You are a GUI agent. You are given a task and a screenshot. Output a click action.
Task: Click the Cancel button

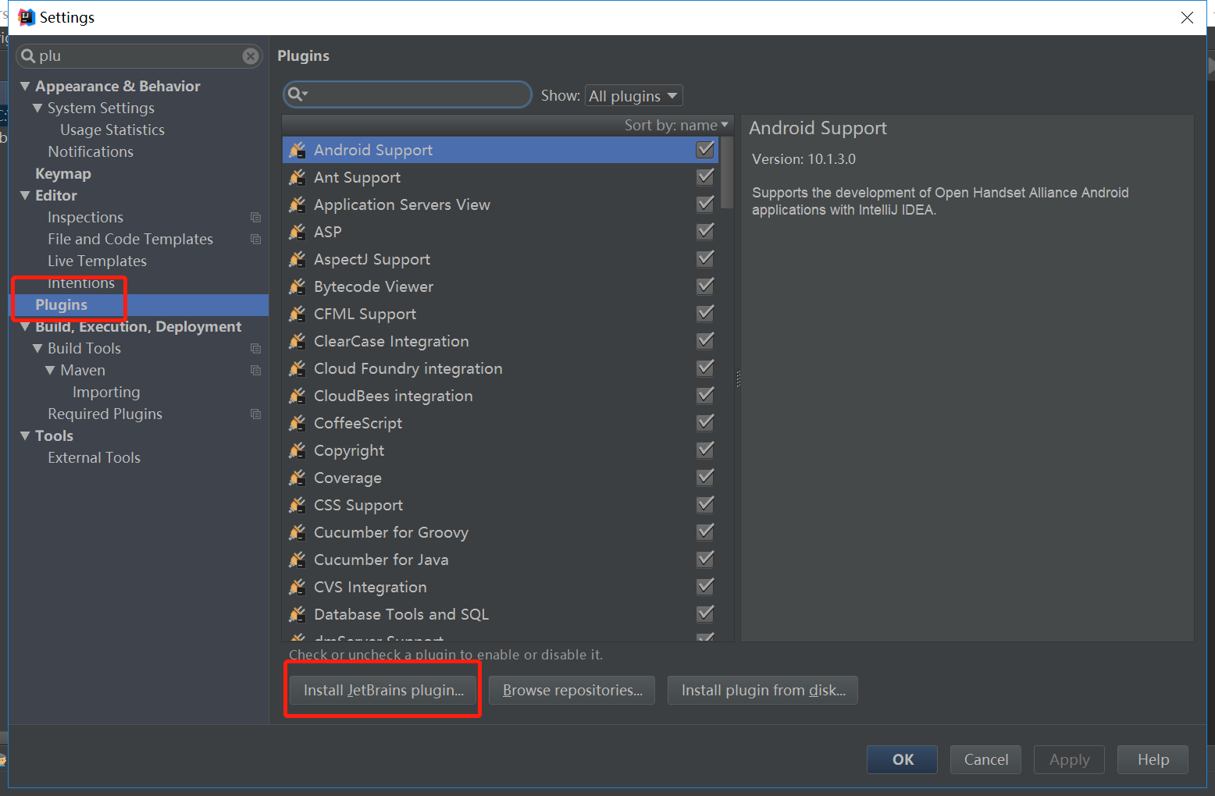985,759
